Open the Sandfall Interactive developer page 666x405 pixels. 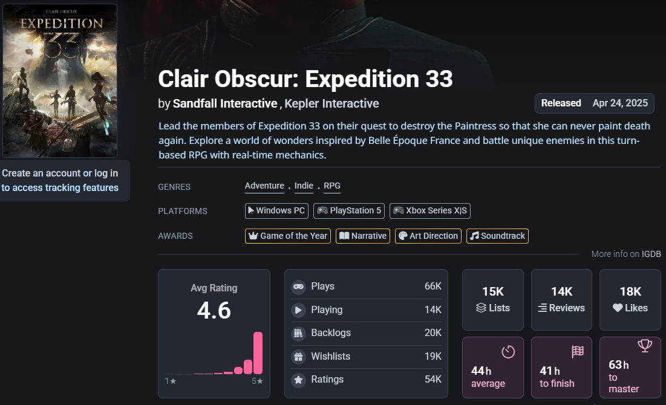click(225, 103)
